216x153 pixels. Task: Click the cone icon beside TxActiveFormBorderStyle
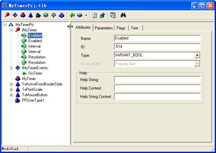(x=18, y=84)
